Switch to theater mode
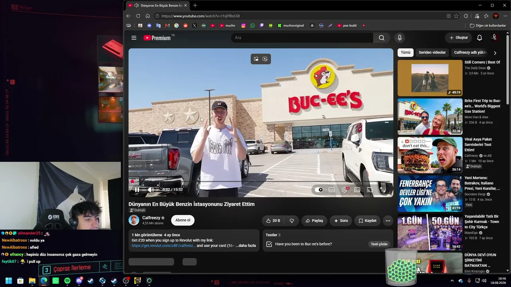Viewport: 511px width, 287px height. click(357, 190)
